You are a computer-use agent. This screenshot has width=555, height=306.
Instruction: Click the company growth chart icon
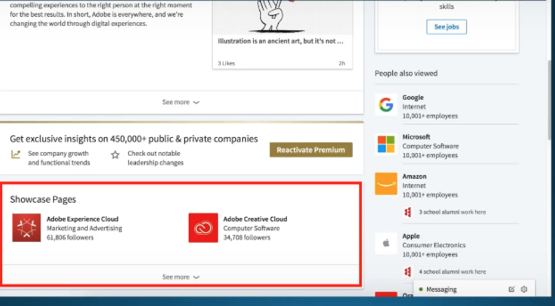(x=16, y=154)
